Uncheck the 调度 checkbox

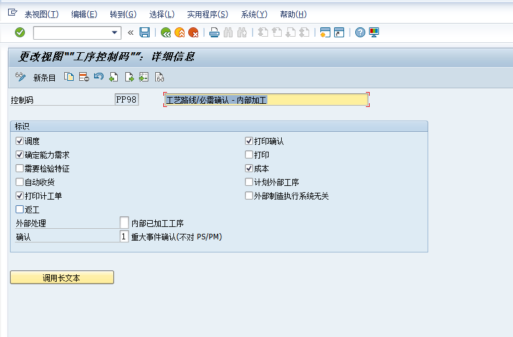pos(19,141)
